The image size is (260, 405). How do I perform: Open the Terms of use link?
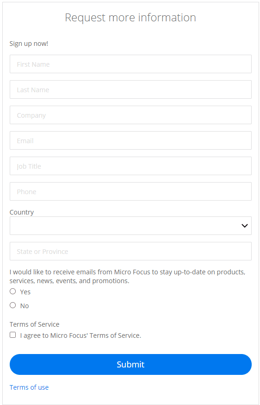pos(29,387)
